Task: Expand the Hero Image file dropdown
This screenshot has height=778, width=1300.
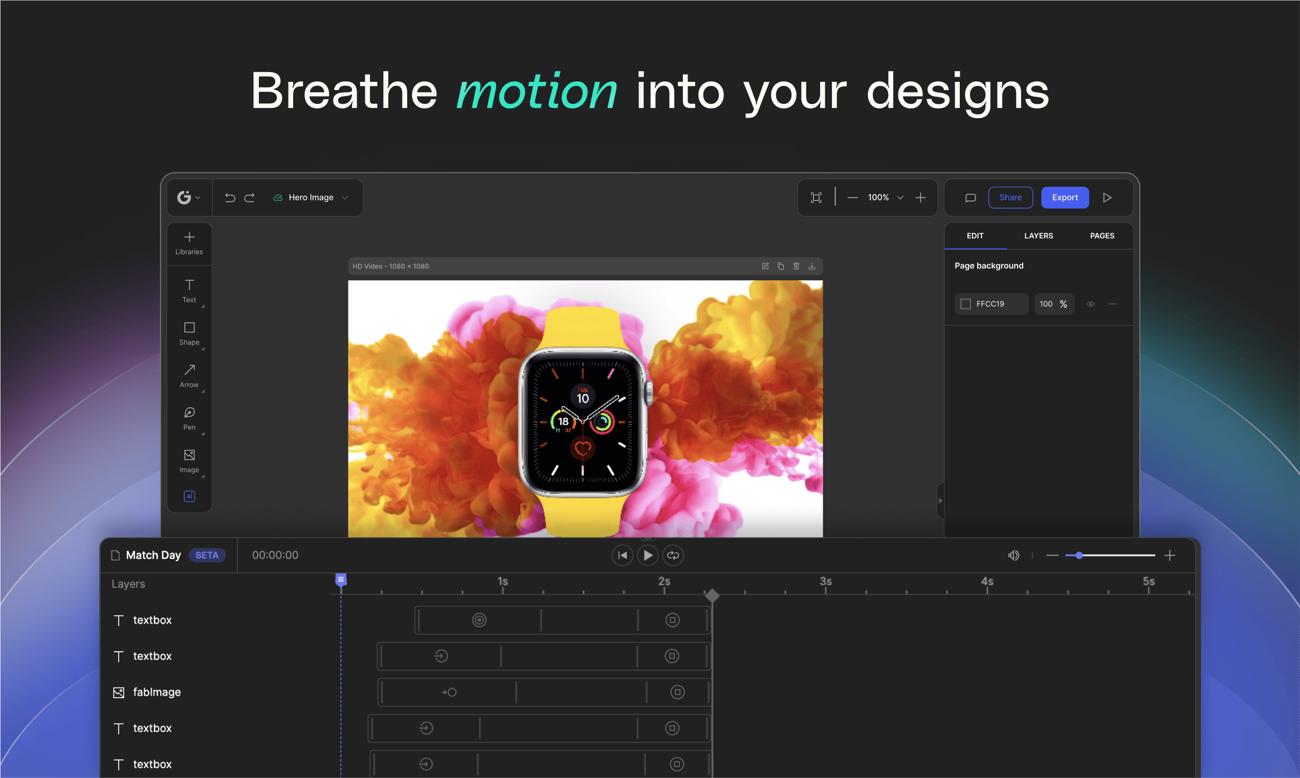Action: pos(345,197)
